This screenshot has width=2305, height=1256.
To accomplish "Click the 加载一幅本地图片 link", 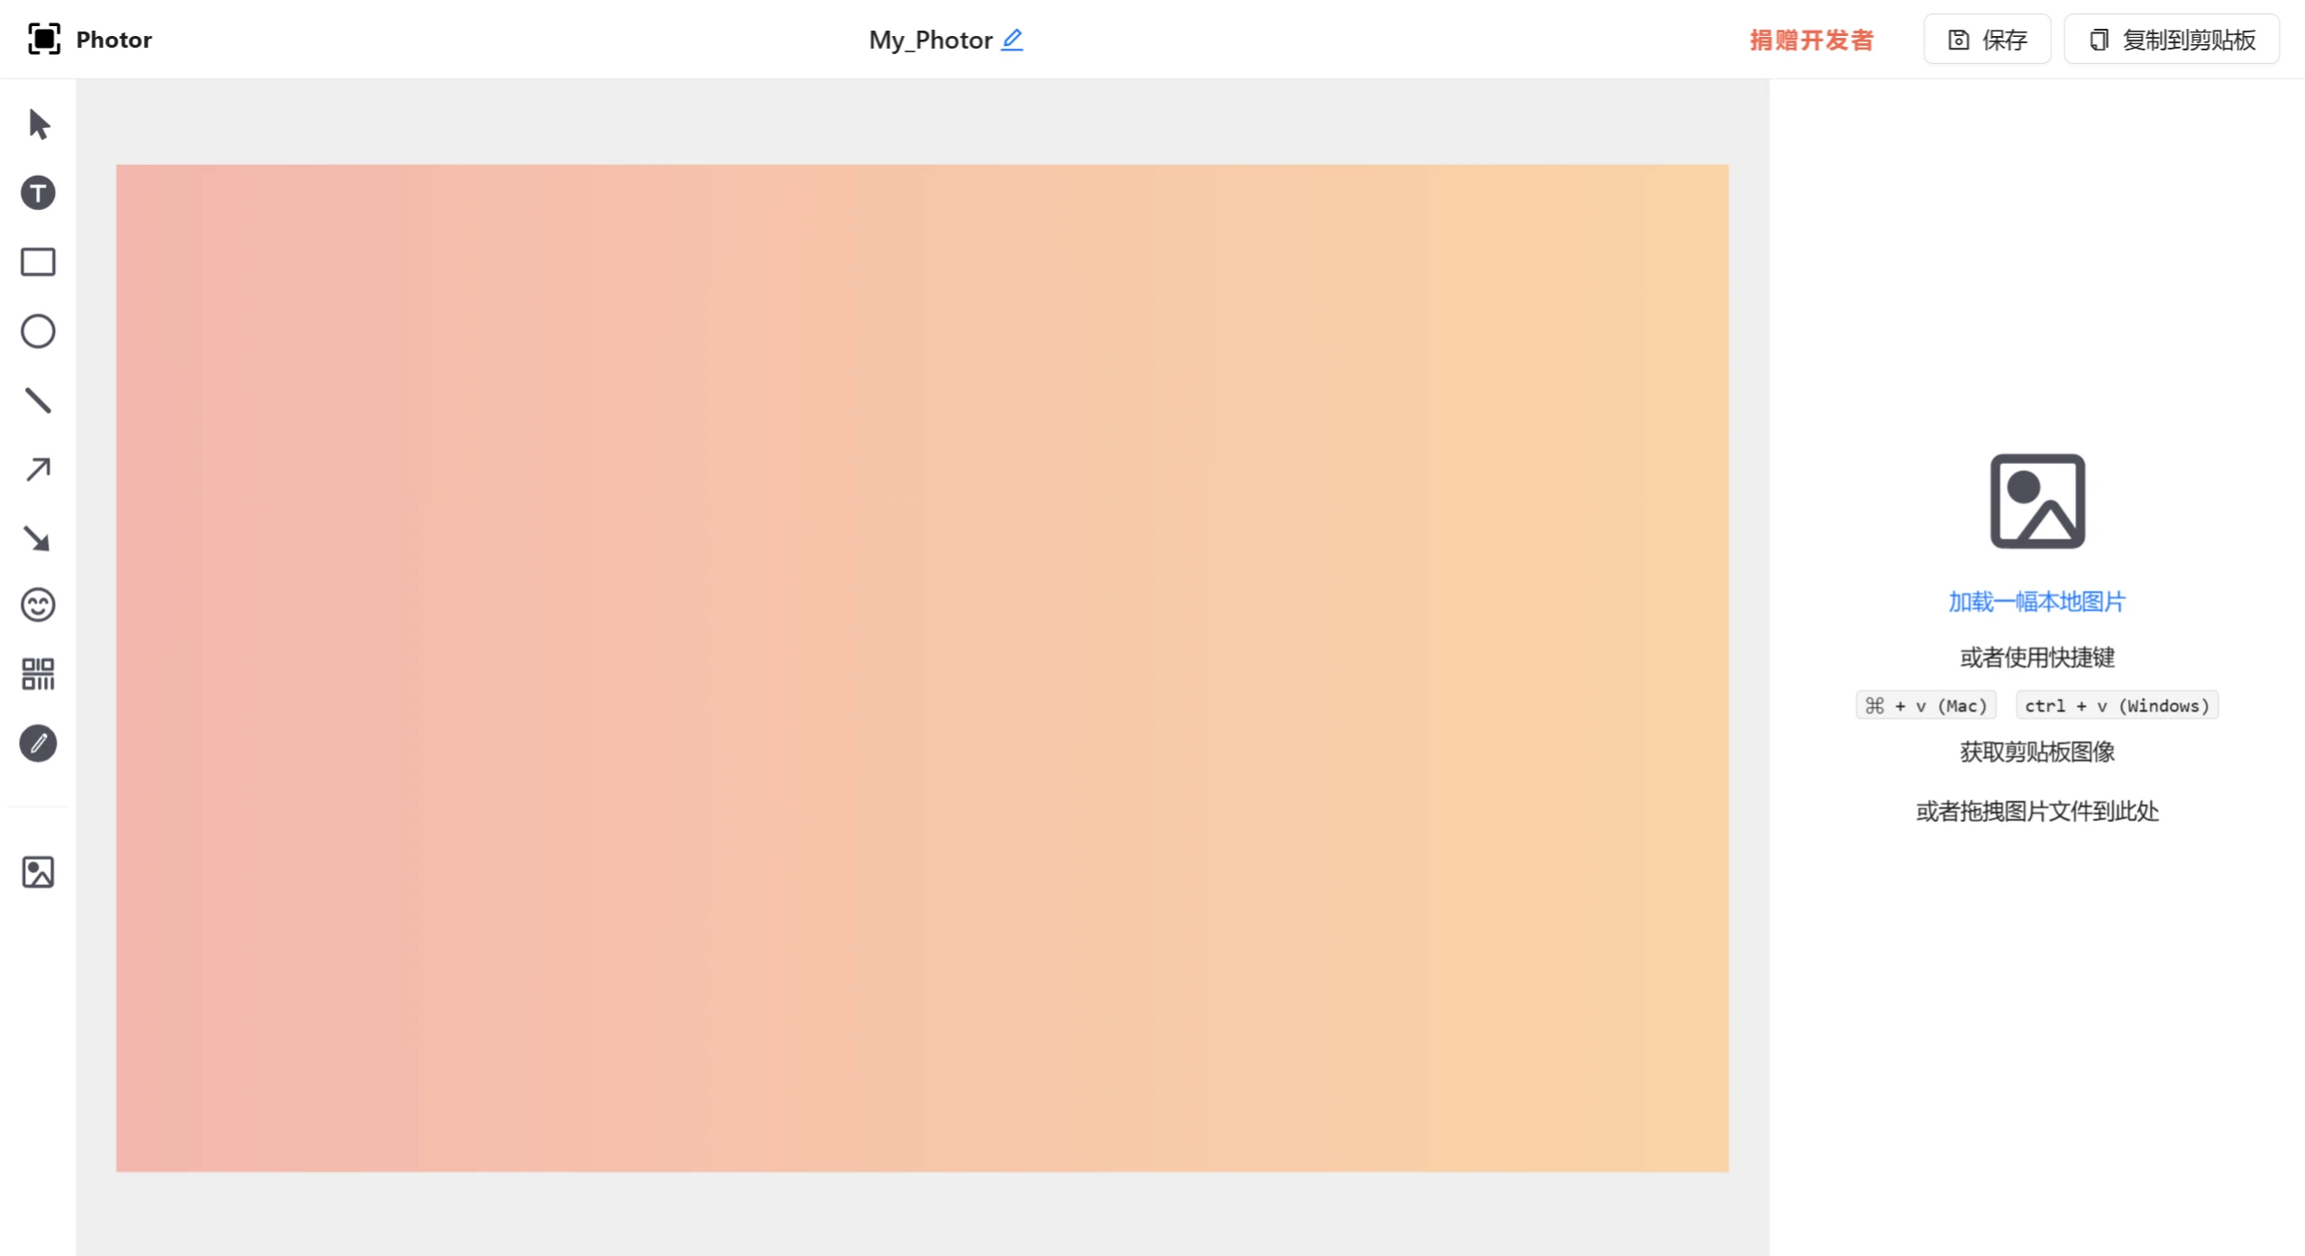I will pos(2036,602).
